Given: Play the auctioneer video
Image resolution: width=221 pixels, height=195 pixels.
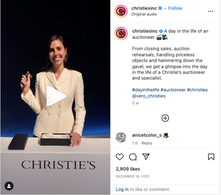Looking at the screenshot, I should 56,96.
